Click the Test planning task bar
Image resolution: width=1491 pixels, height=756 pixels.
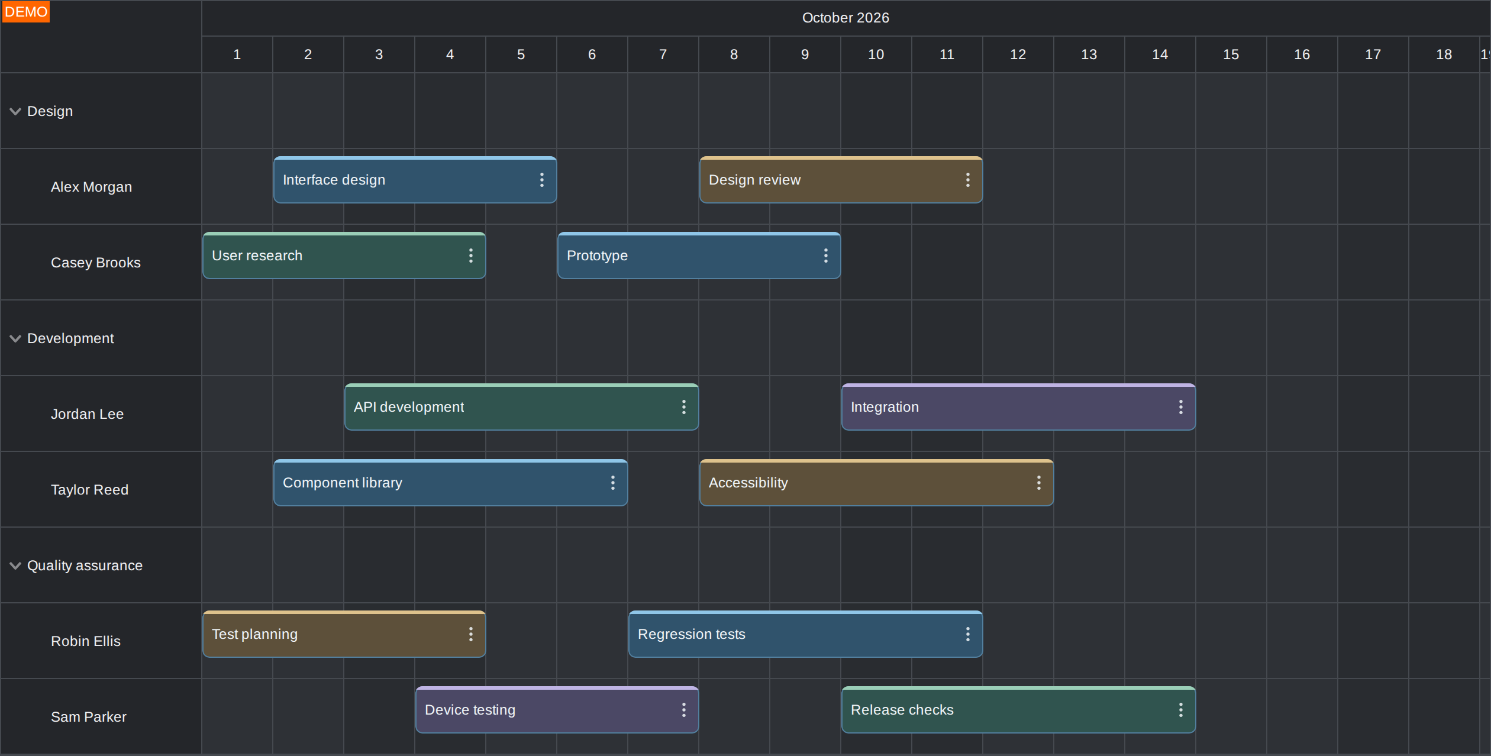(344, 634)
